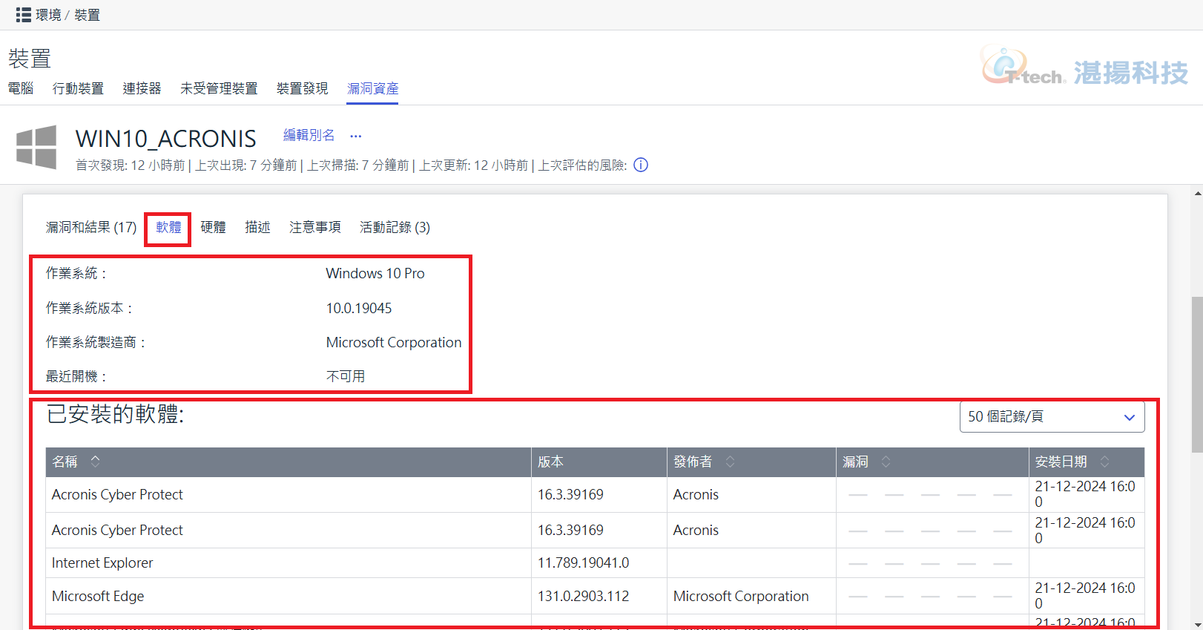This screenshot has height=630, width=1203.
Task: Sort the table by 安裝日期 column arrows
Action: 1104,462
